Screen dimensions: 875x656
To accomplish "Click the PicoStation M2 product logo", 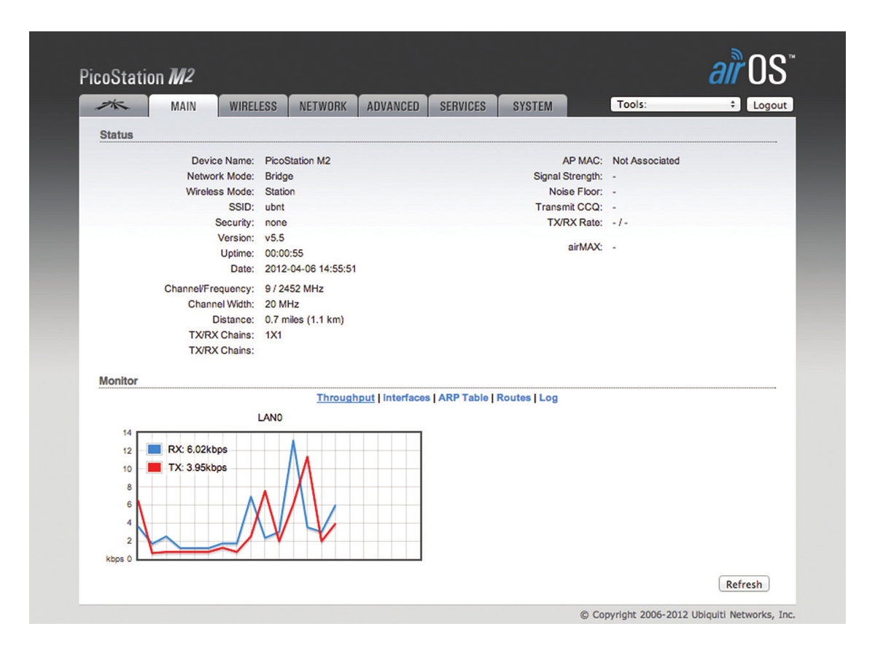I will (137, 77).
